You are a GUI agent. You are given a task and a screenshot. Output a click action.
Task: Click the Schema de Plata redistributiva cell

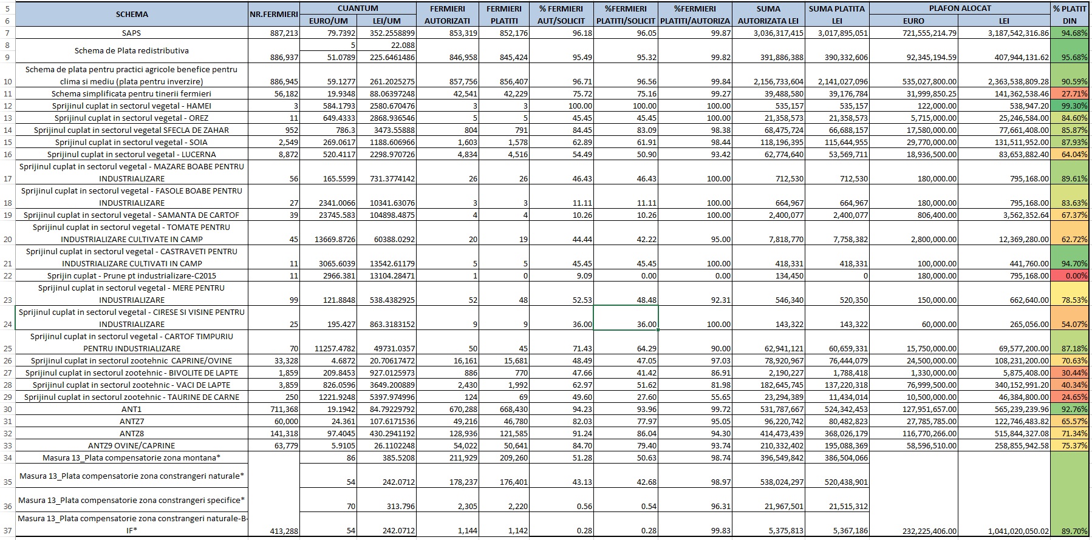132,51
